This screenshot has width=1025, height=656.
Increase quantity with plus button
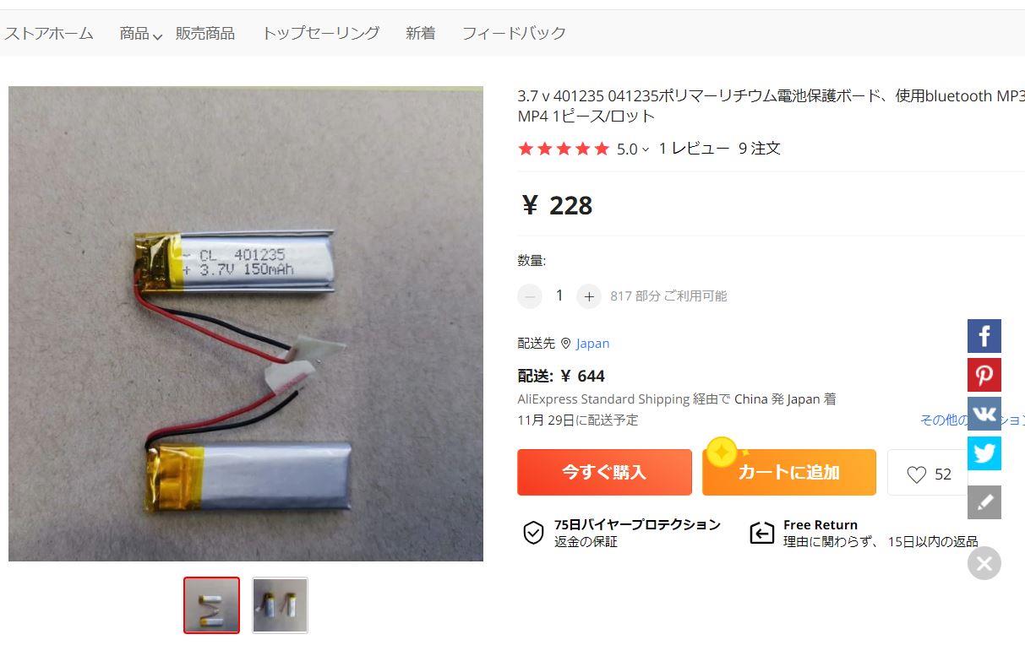pyautogui.click(x=589, y=296)
